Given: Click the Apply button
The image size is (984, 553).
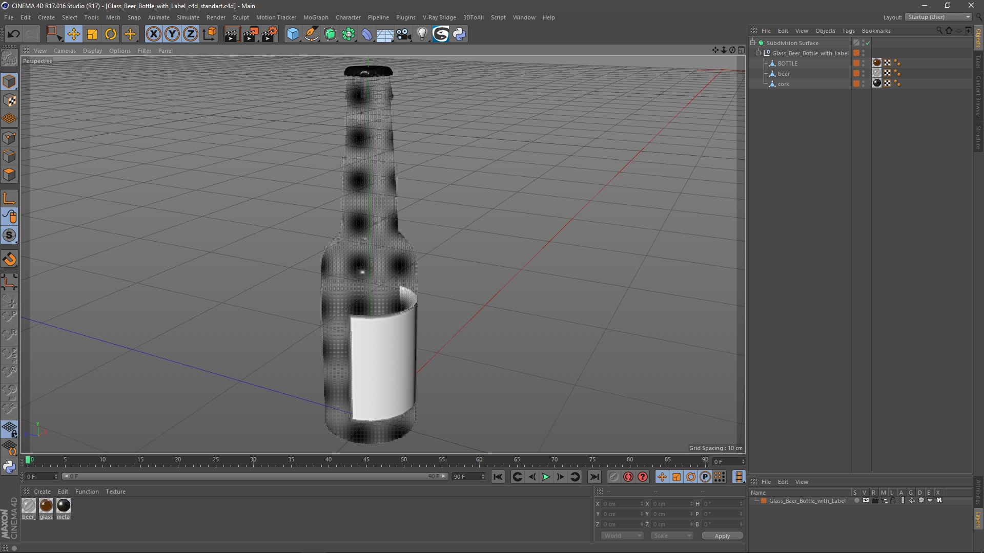Looking at the screenshot, I should pyautogui.click(x=722, y=536).
